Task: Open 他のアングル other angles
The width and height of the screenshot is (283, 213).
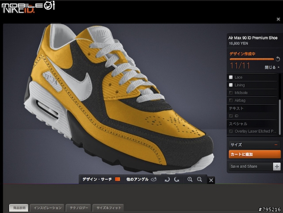Action: [x=138, y=179]
